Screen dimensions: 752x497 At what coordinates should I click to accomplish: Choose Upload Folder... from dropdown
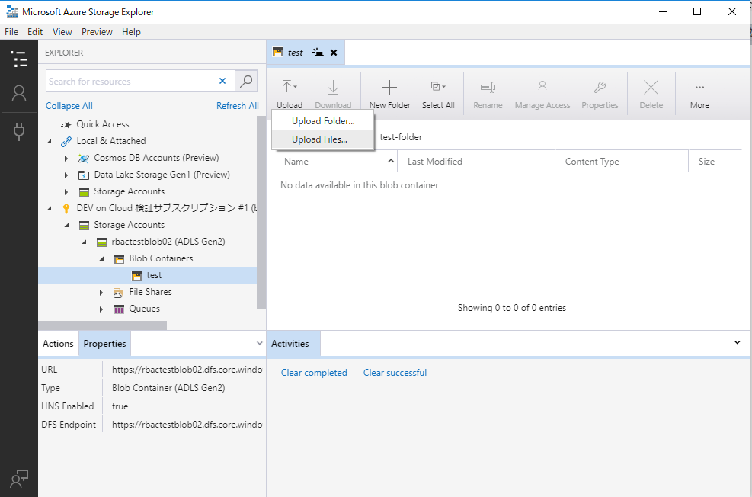coord(323,121)
